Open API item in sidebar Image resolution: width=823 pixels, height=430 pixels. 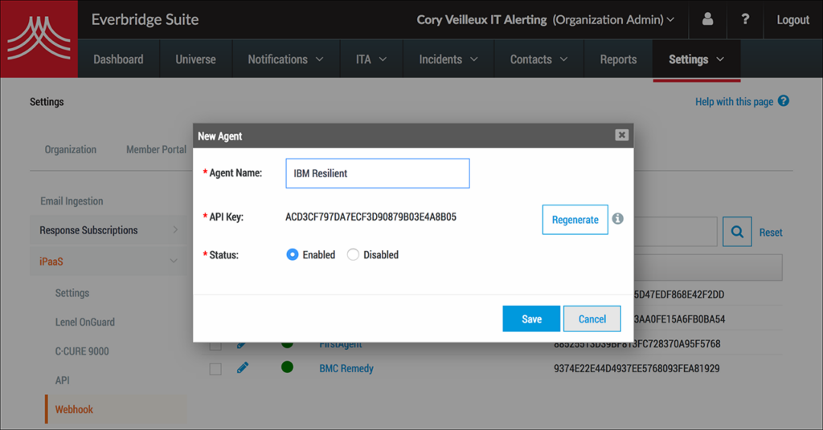63,380
